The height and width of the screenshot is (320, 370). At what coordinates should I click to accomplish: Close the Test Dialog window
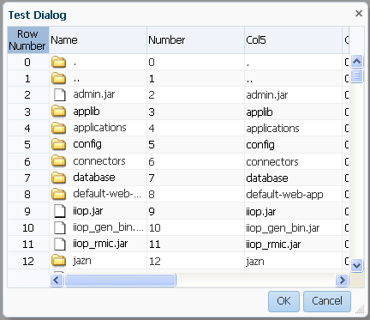point(359,13)
